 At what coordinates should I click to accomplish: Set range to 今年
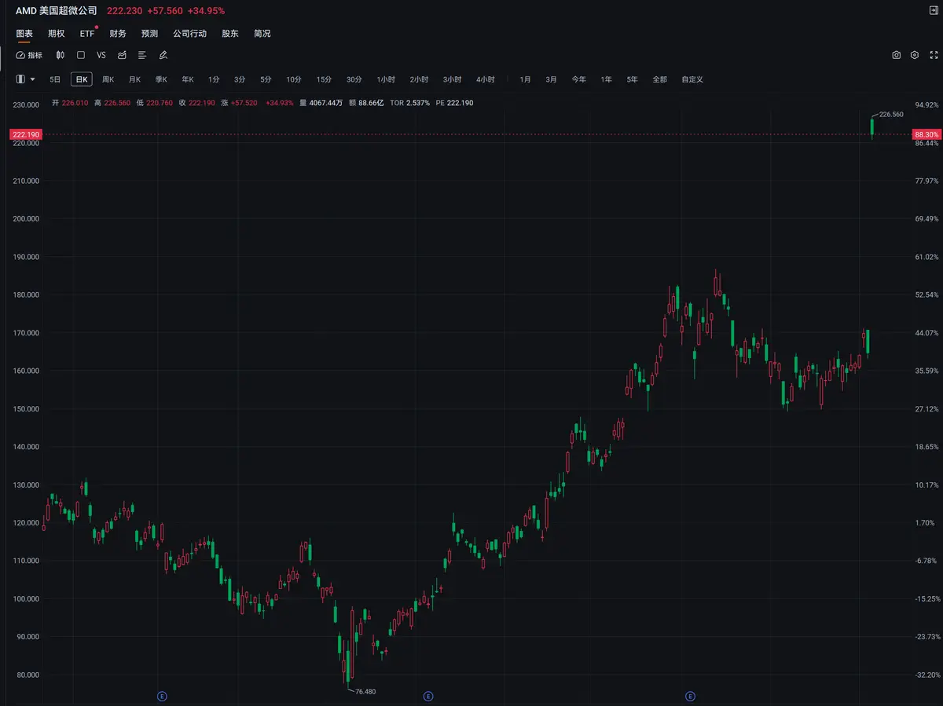point(579,79)
